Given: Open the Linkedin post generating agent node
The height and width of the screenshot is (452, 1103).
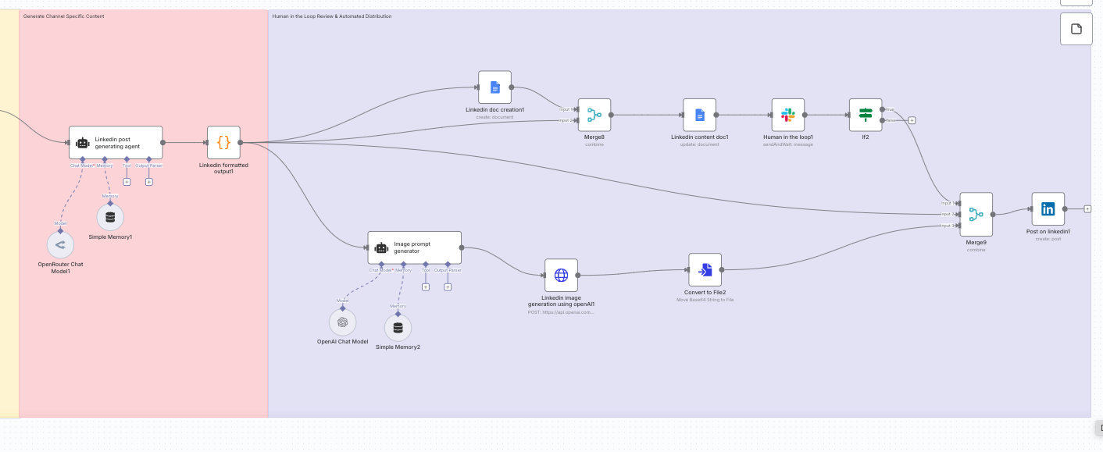Looking at the screenshot, I should point(116,142).
